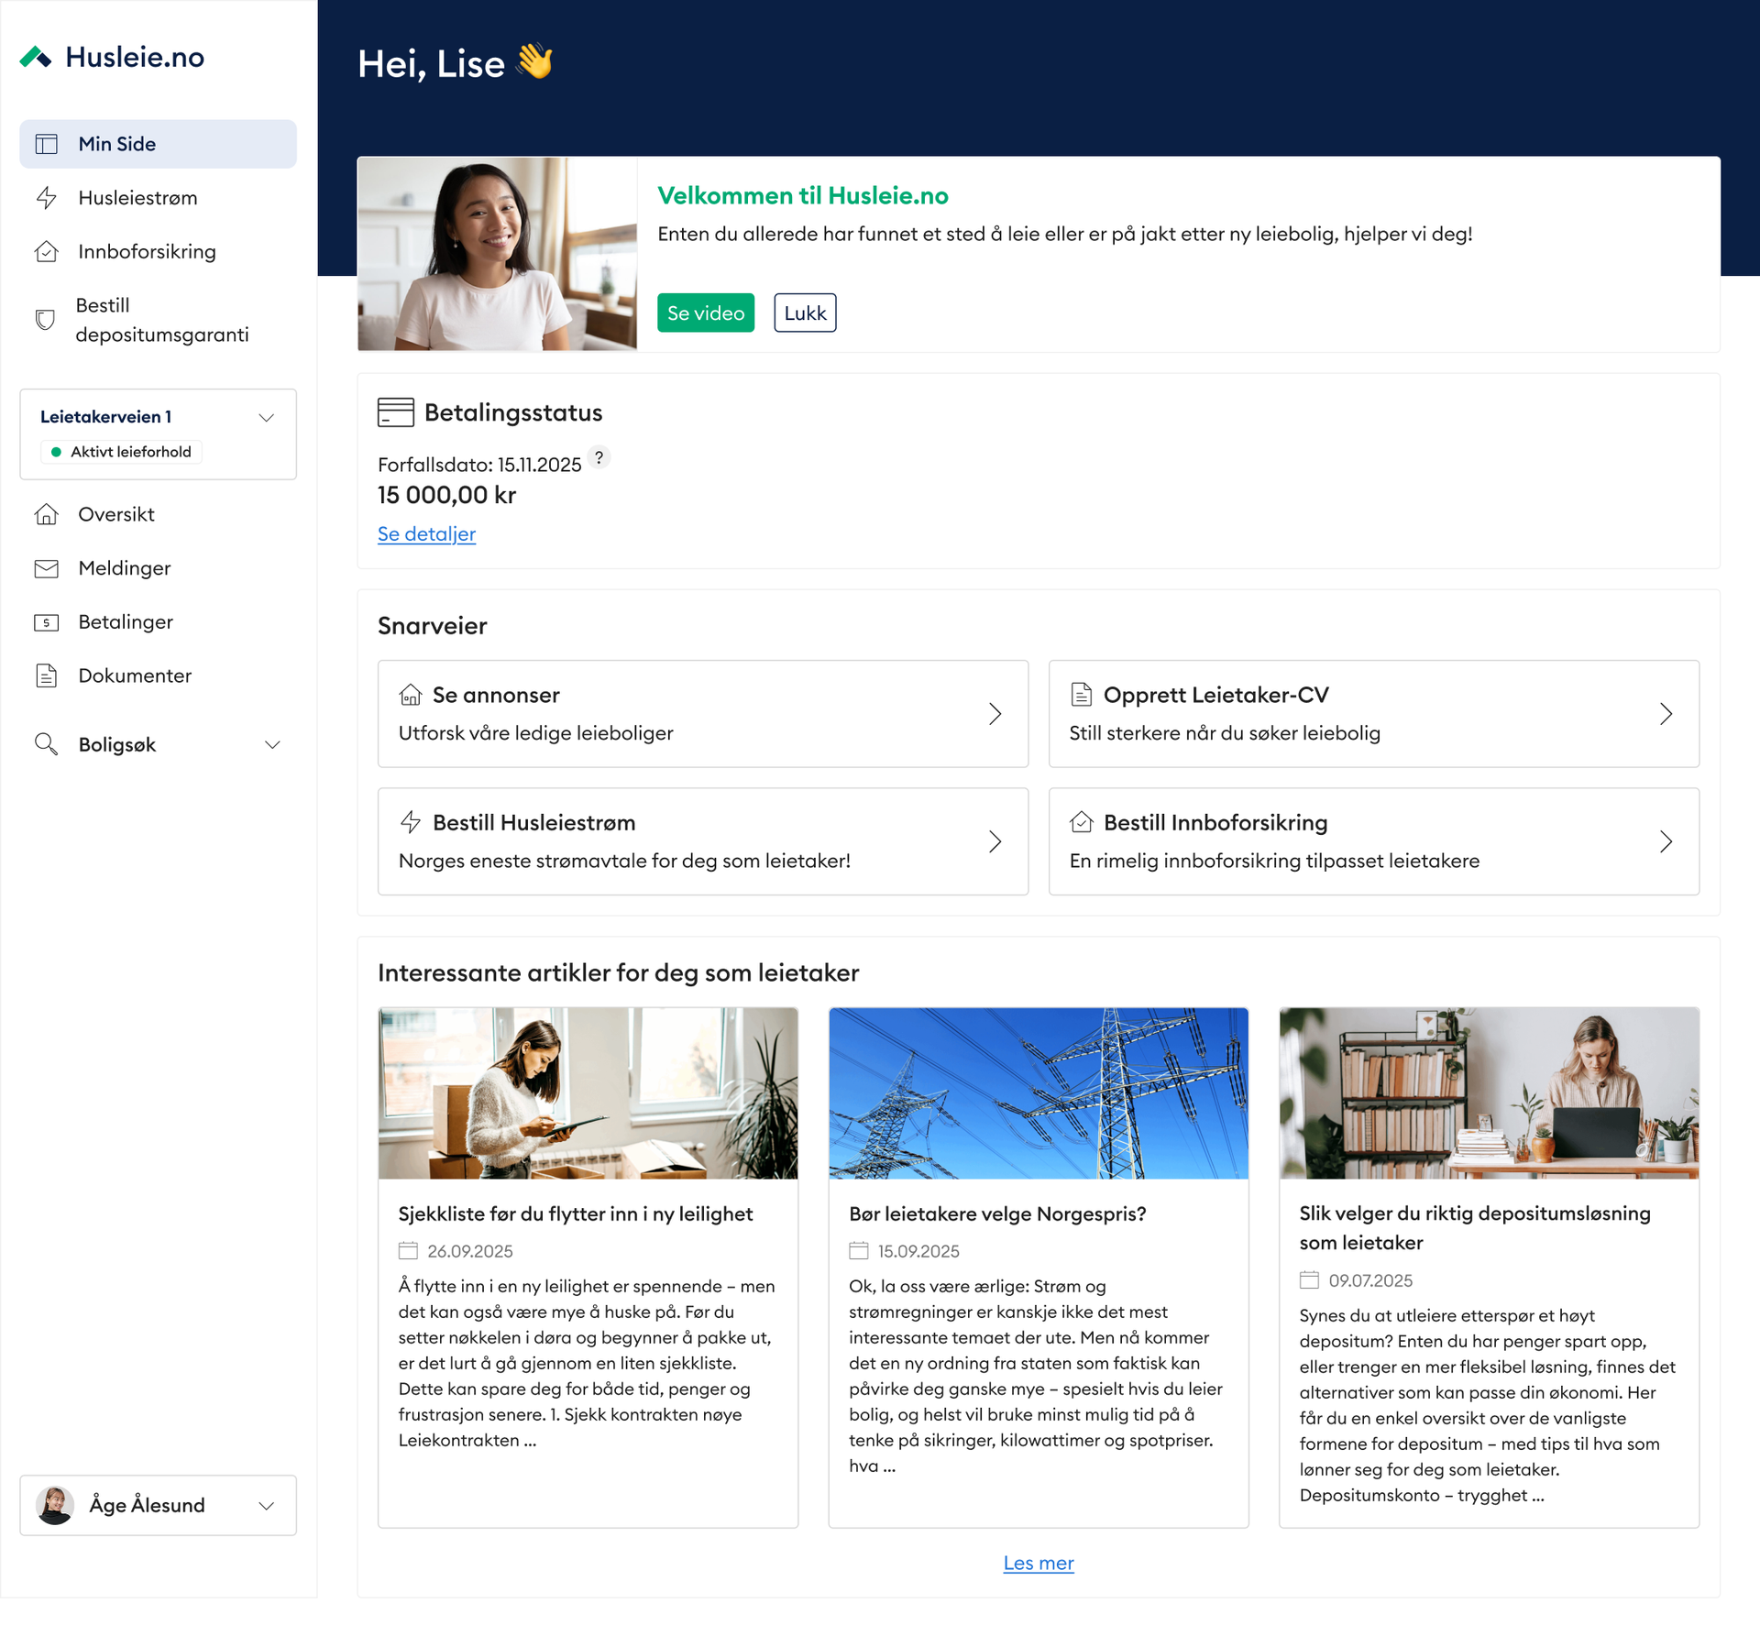This screenshot has height=1647, width=1760.
Task: Expand the Boligsøk menu chevron
Action: point(272,744)
